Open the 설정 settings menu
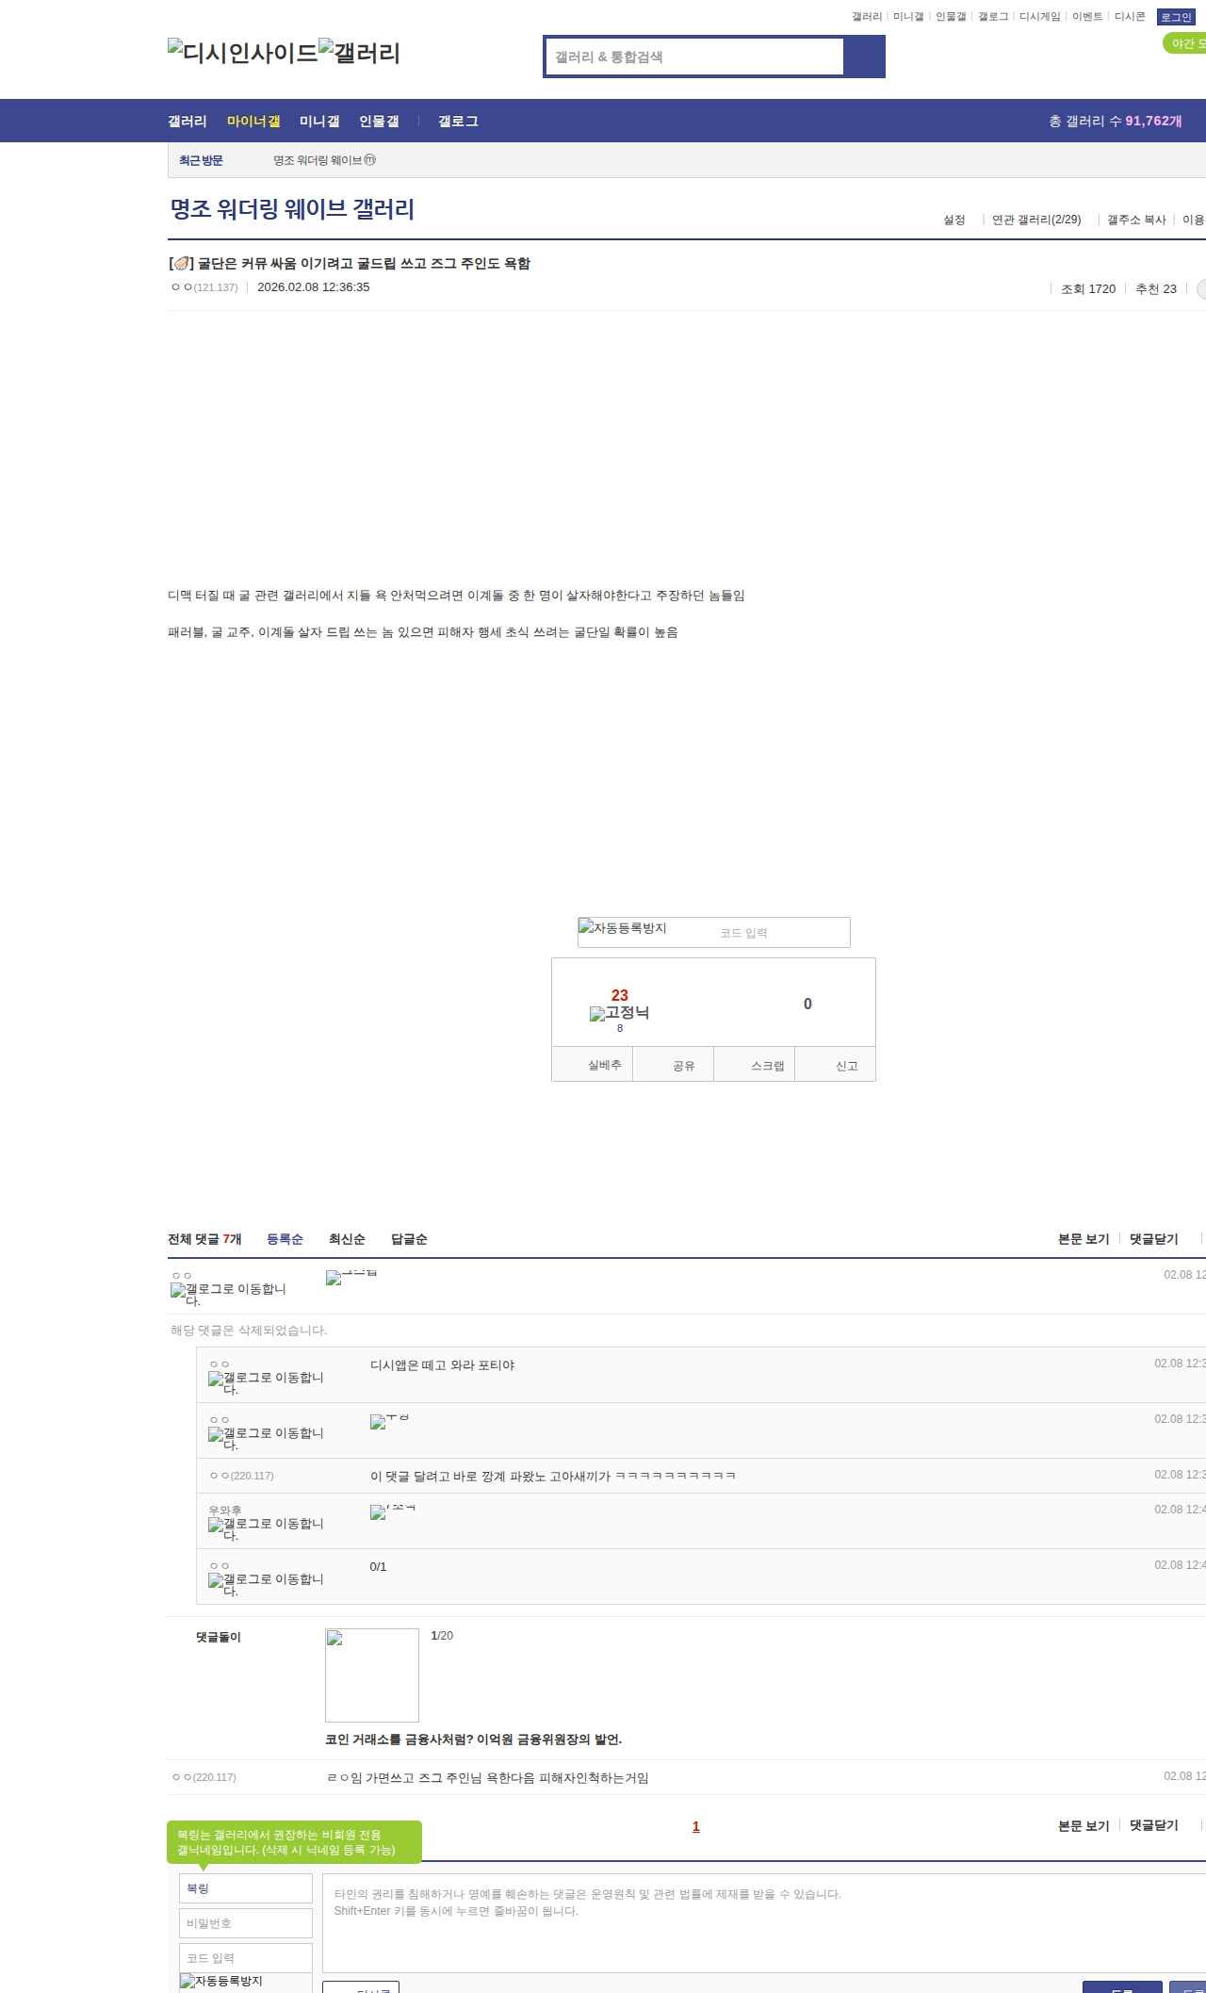This screenshot has width=1206, height=1993. click(x=953, y=220)
